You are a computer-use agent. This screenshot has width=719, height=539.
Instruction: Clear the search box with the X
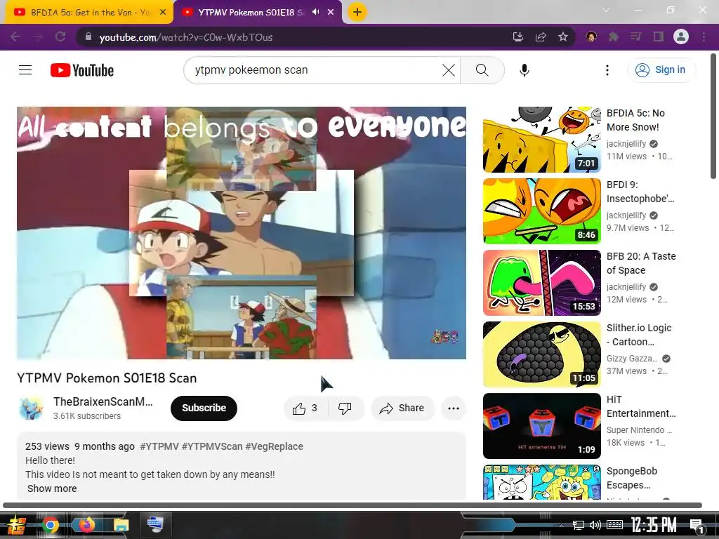tap(449, 70)
